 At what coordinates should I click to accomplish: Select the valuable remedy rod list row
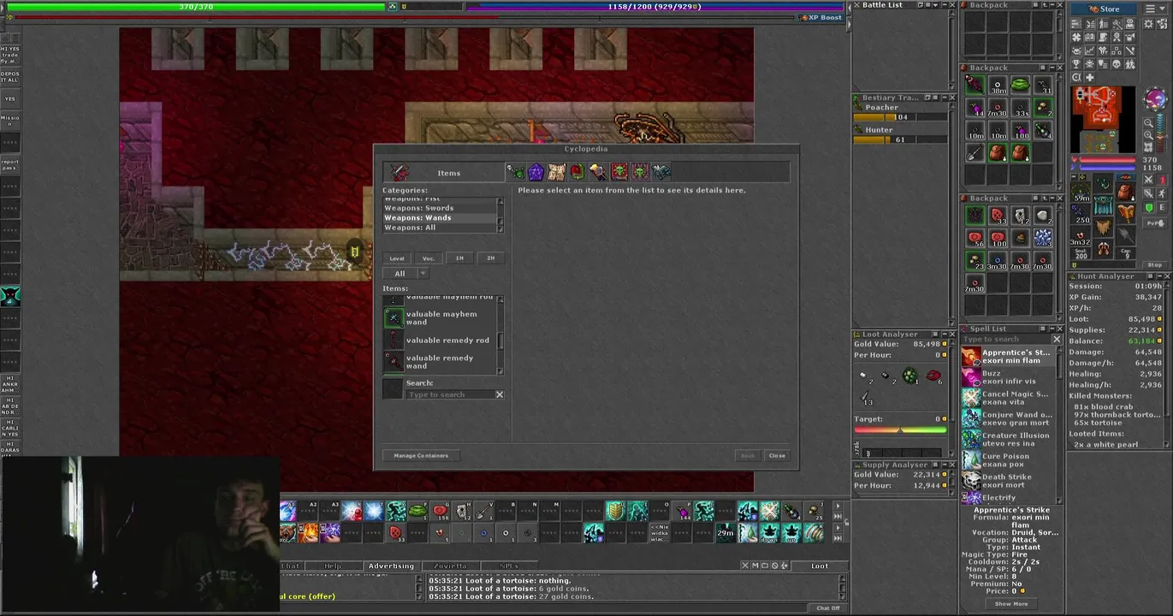tap(440, 341)
